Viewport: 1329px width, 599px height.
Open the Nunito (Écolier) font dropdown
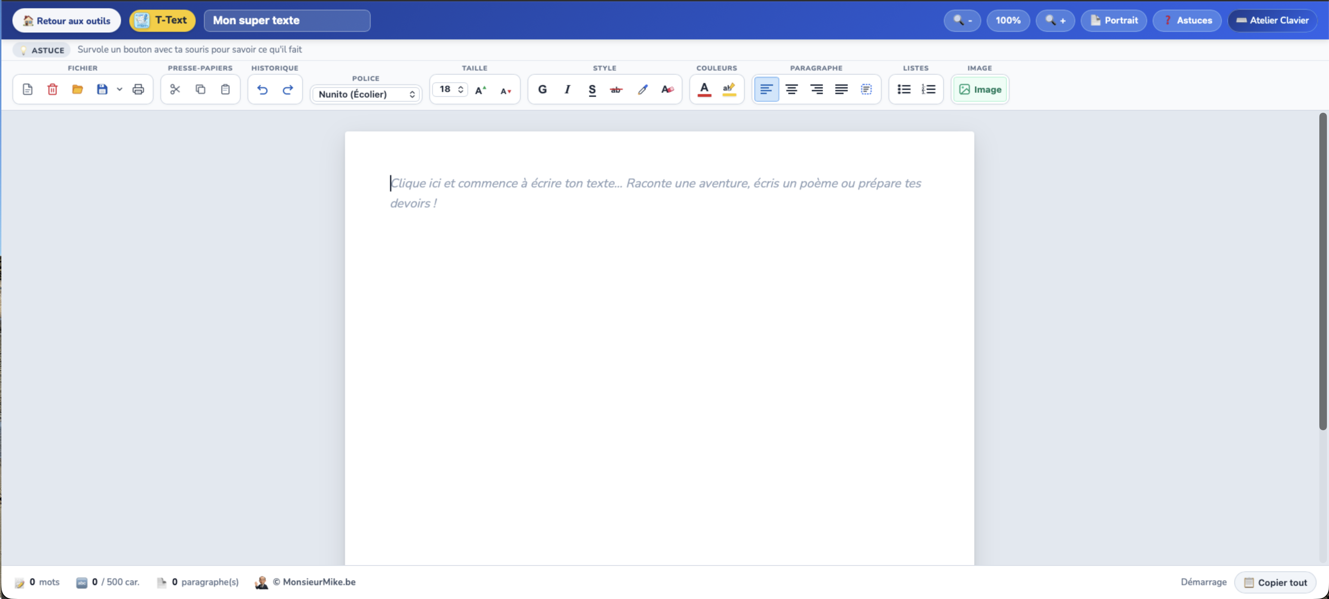[366, 94]
